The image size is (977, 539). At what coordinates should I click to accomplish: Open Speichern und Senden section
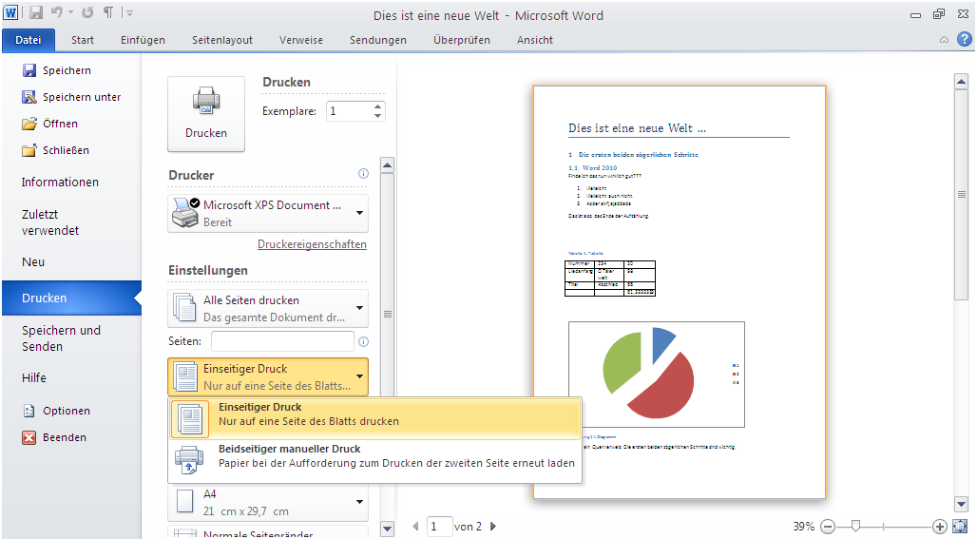click(x=61, y=338)
